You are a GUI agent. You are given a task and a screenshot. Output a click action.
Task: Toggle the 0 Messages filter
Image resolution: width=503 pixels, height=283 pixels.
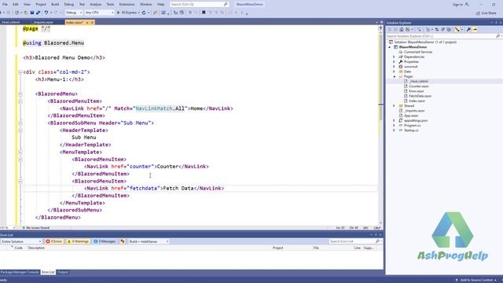pyautogui.click(x=105, y=241)
